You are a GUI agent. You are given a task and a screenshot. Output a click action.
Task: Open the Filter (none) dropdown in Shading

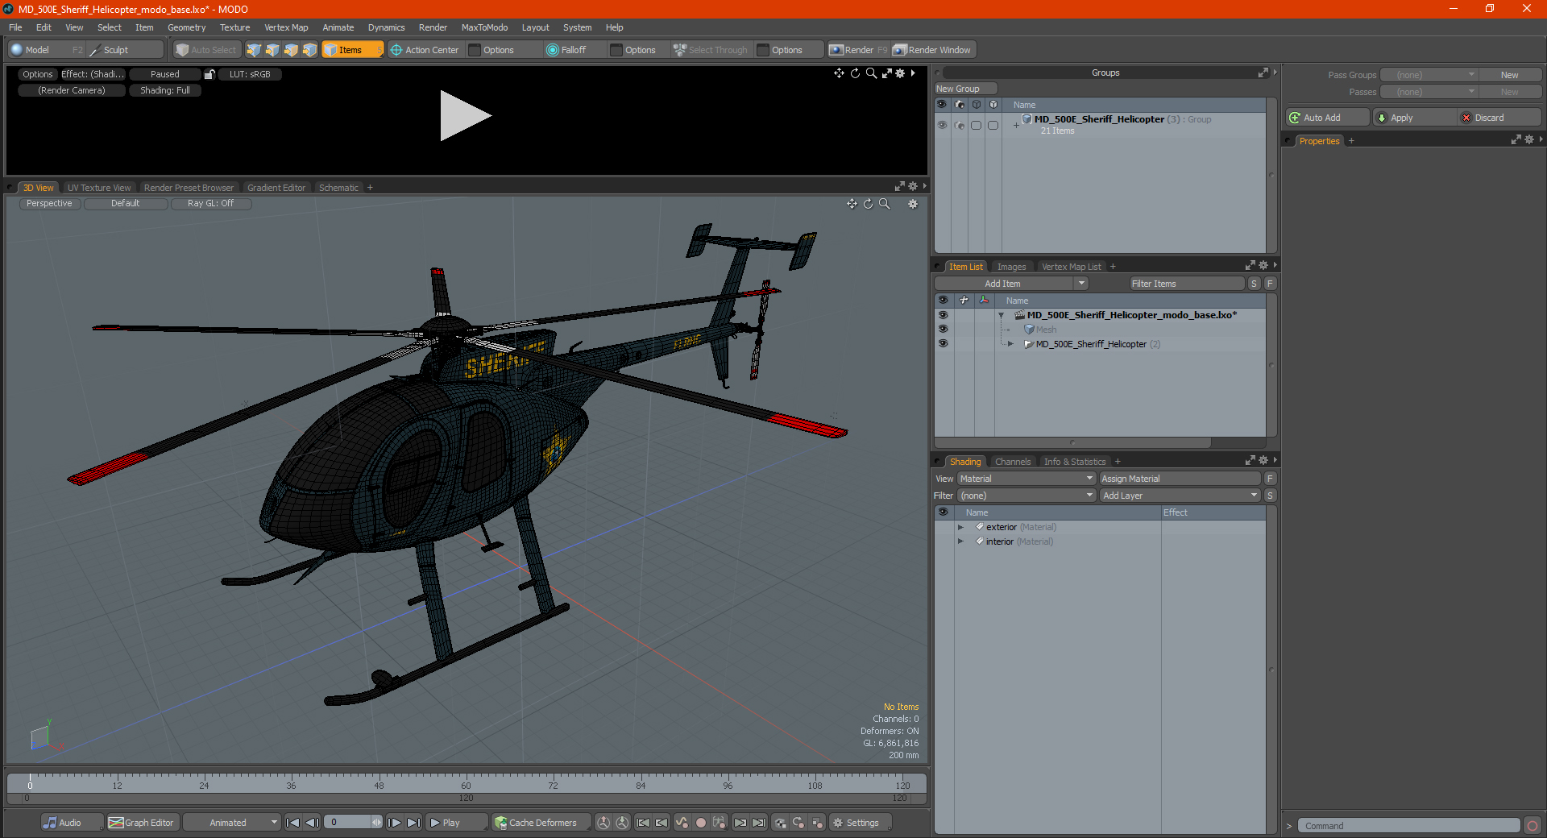coord(1026,496)
